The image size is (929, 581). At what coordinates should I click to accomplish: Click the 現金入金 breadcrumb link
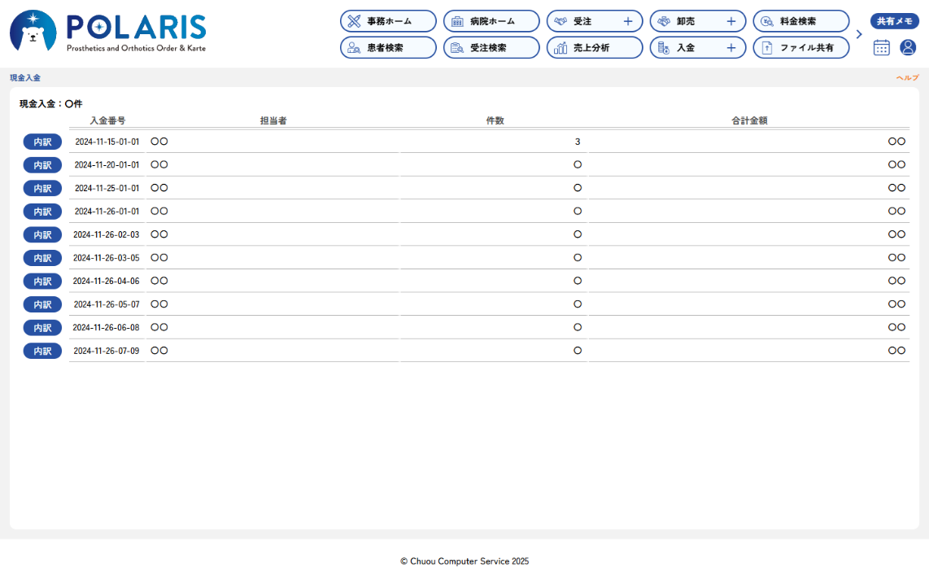pyautogui.click(x=25, y=78)
